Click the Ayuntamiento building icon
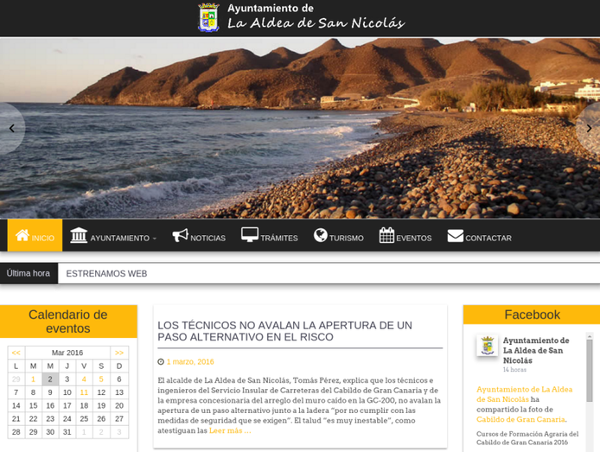 79,235
